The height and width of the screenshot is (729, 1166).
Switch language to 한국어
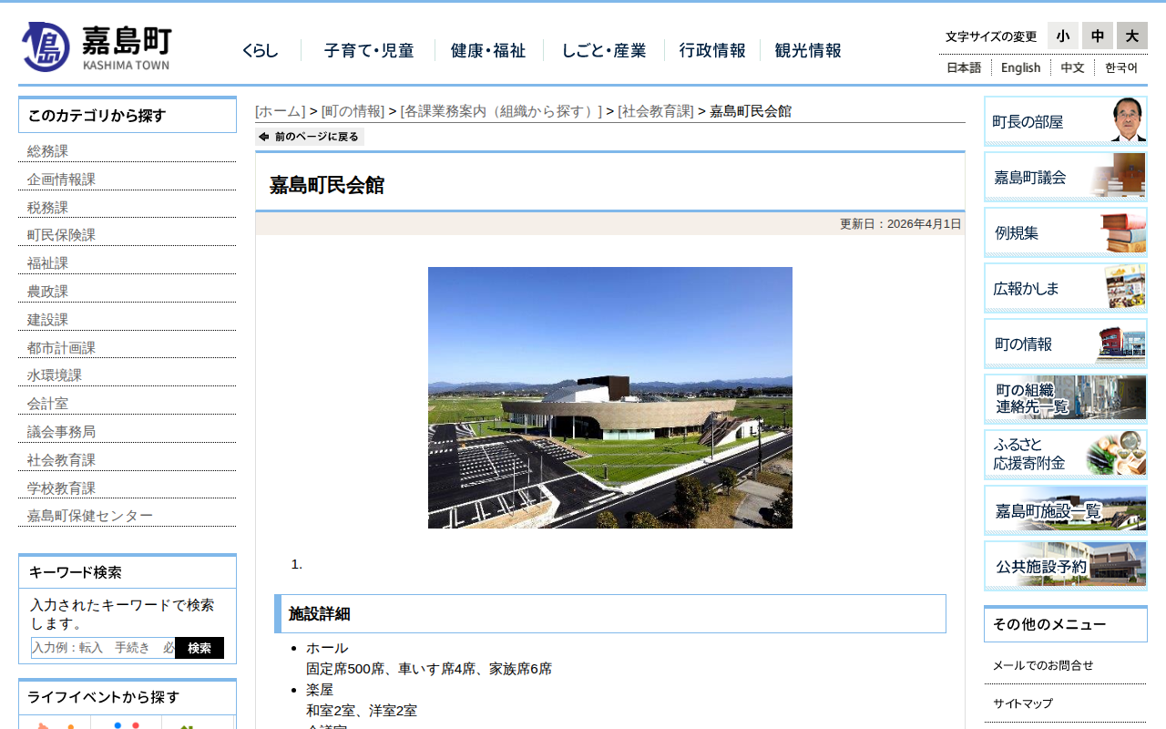coord(1121,67)
